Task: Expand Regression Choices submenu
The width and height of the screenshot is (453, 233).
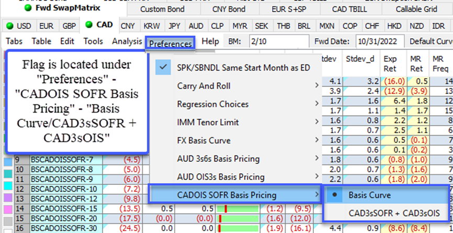Action: tap(235, 104)
